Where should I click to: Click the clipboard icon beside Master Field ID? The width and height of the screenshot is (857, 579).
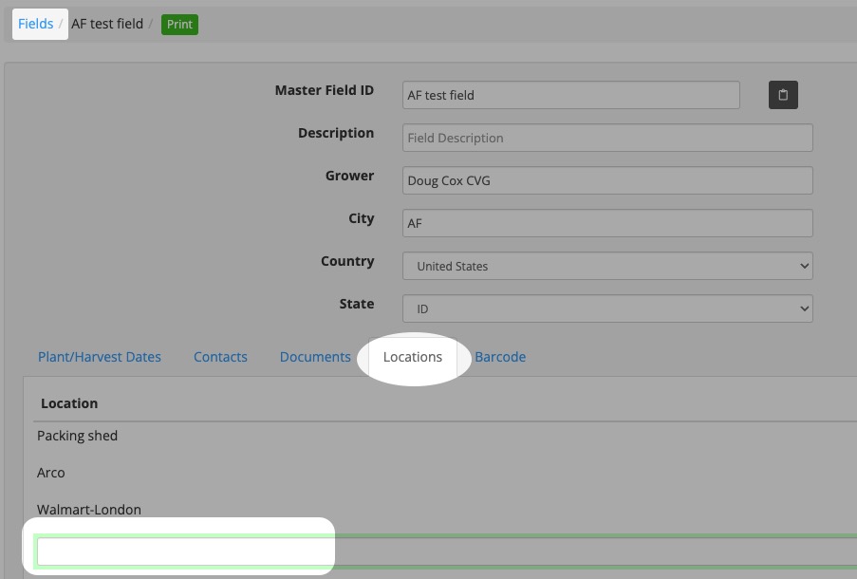[x=783, y=95]
